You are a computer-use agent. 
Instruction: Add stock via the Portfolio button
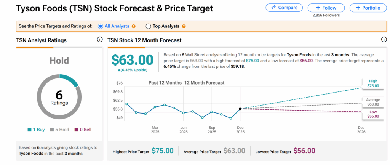(368, 8)
